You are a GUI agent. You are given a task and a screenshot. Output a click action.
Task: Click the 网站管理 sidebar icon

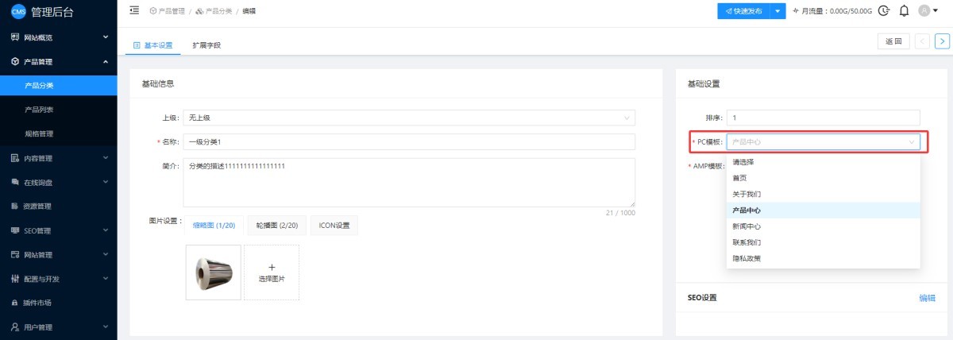click(x=15, y=255)
